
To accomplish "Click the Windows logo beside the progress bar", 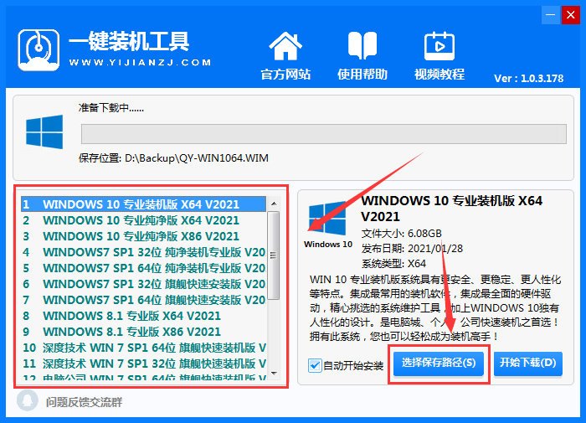I will (44, 132).
